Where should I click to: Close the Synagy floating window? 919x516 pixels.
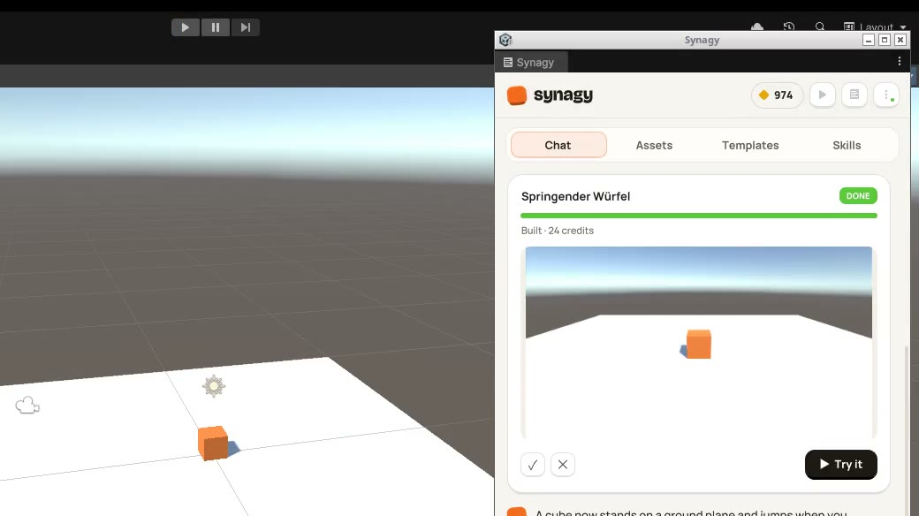[x=900, y=40]
